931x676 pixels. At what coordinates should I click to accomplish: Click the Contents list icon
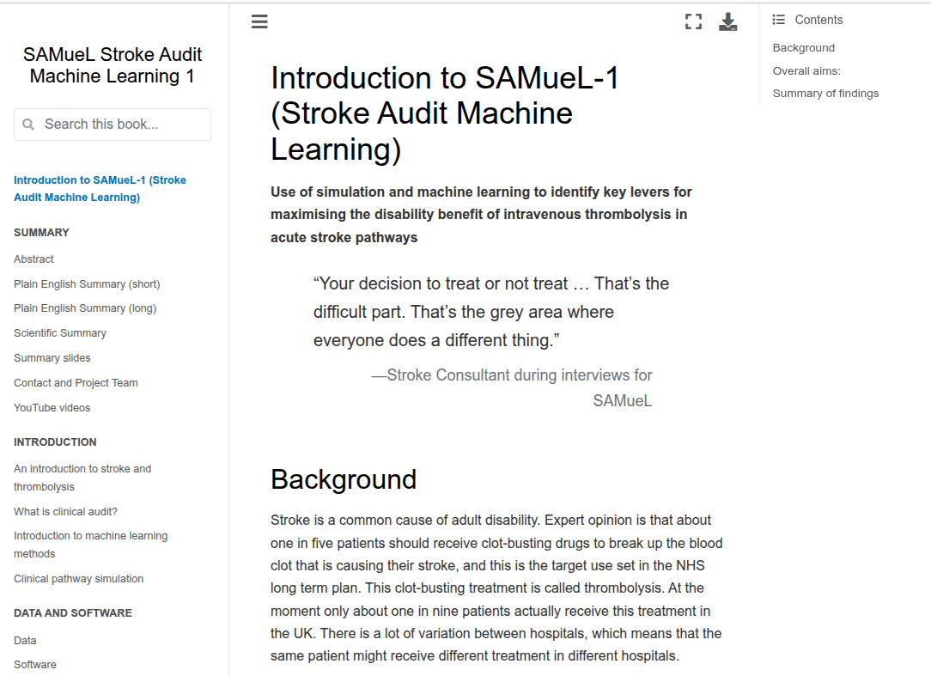(x=779, y=20)
